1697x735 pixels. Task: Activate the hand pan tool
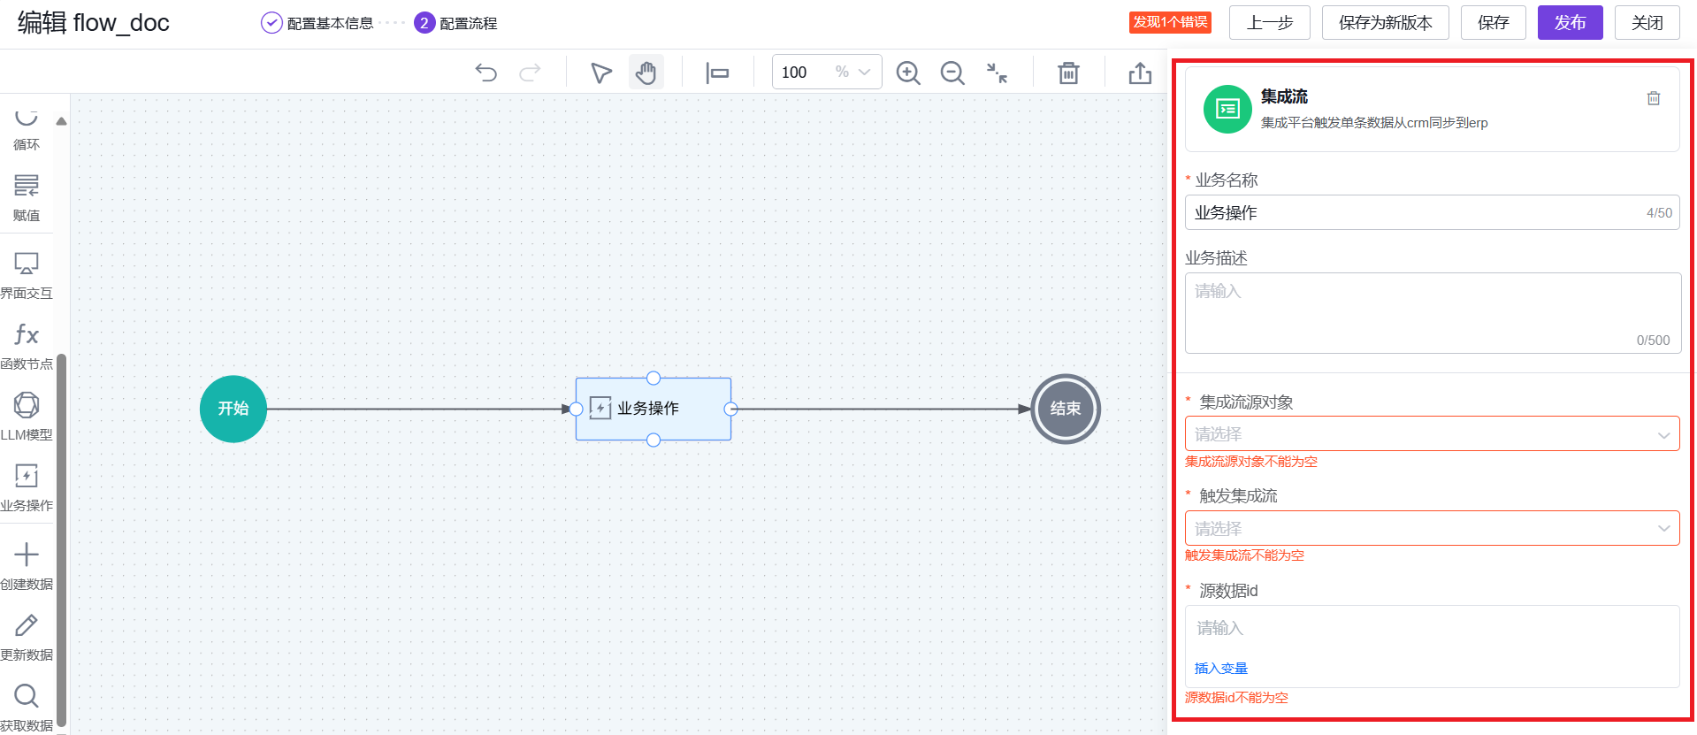click(646, 73)
